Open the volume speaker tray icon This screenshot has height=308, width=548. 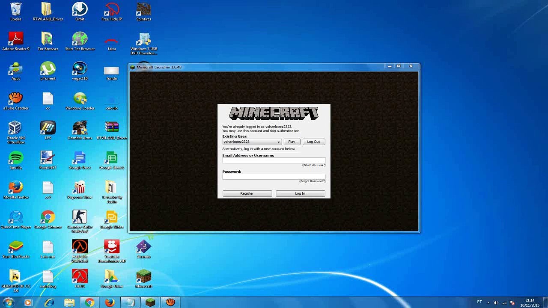(496, 303)
